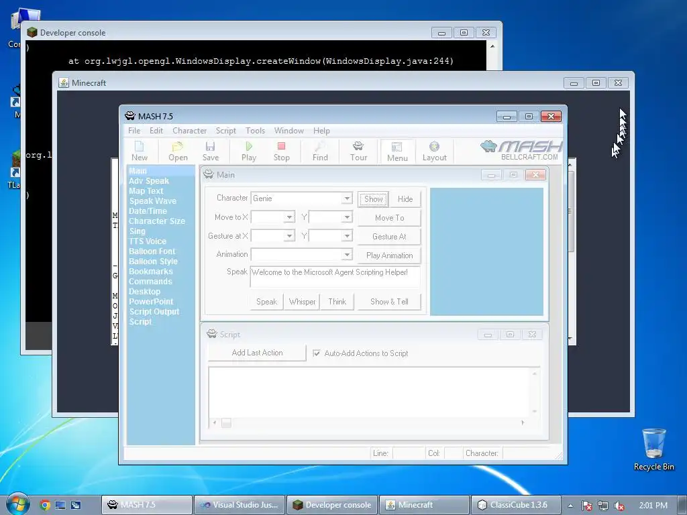Open the Edit menu
Screen dimensions: 687x515
point(156,131)
